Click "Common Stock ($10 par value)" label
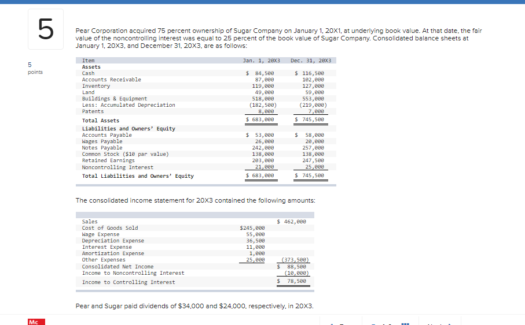 [x=126, y=154]
